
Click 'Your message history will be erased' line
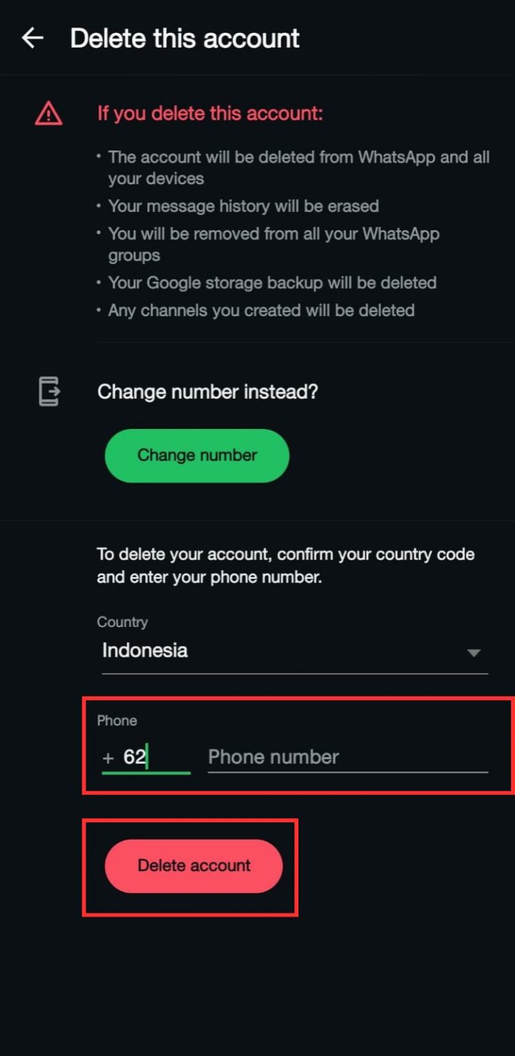coord(243,206)
